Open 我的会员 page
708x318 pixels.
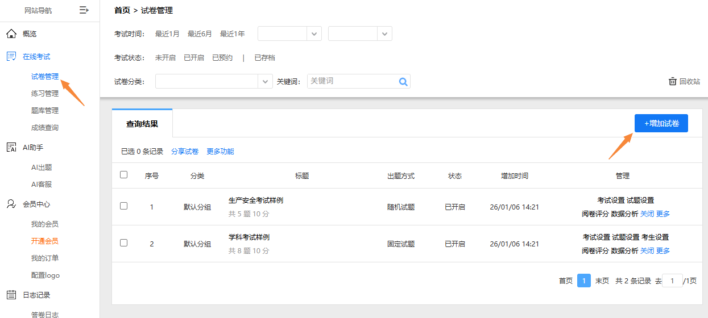coord(45,224)
